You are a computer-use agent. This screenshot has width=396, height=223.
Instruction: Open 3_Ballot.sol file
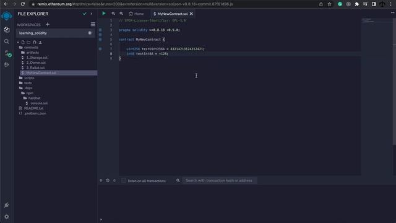[x=36, y=68]
